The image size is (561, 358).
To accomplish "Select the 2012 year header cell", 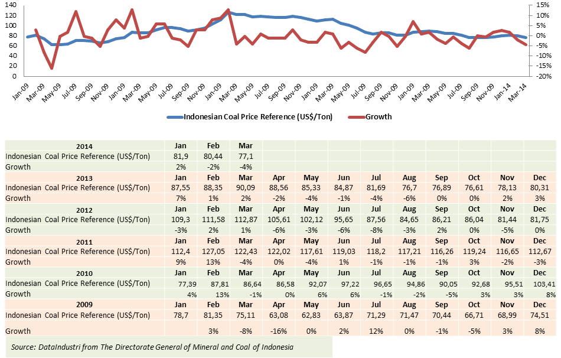I will click(x=84, y=209).
